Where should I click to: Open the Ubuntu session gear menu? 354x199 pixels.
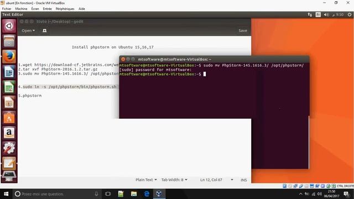point(350,15)
